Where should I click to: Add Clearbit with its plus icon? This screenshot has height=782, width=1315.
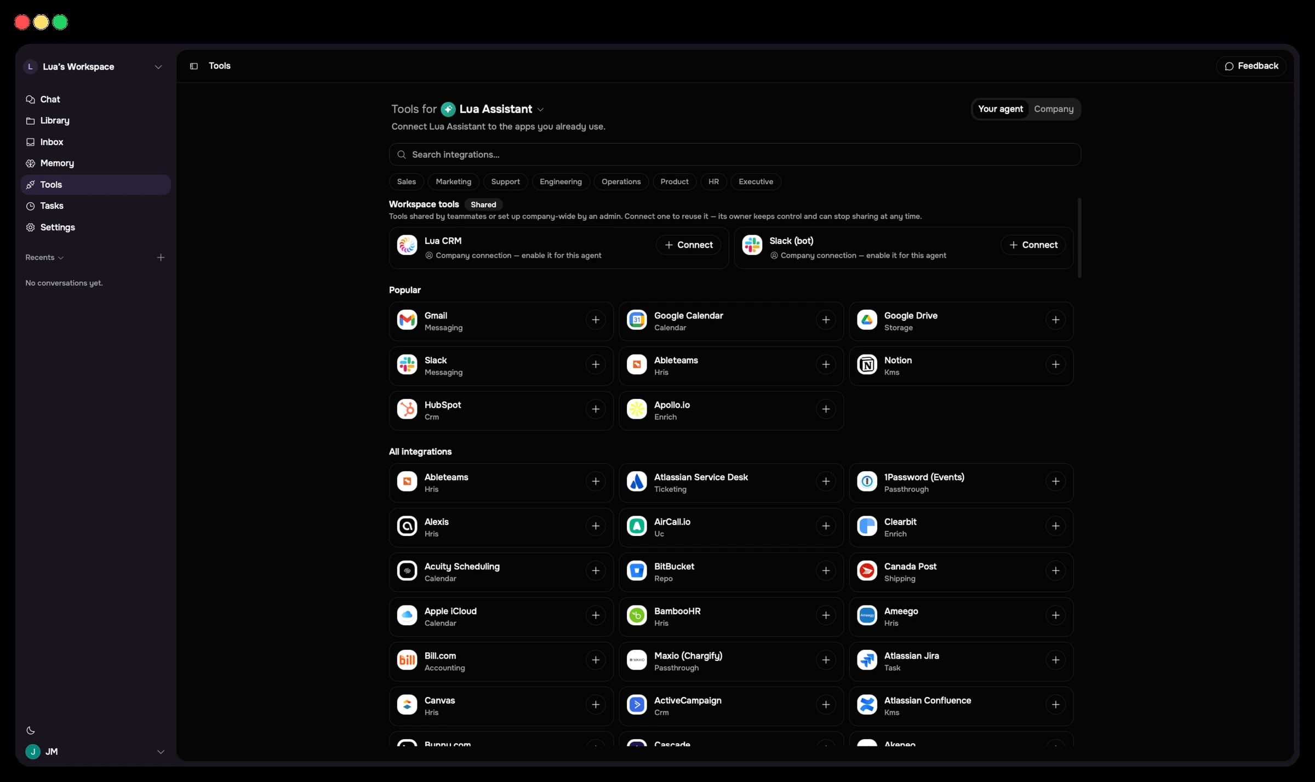click(1055, 526)
